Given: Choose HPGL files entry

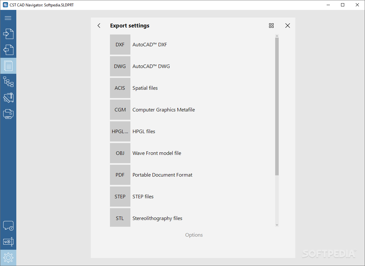Looking at the screenshot, I should click(144, 131).
